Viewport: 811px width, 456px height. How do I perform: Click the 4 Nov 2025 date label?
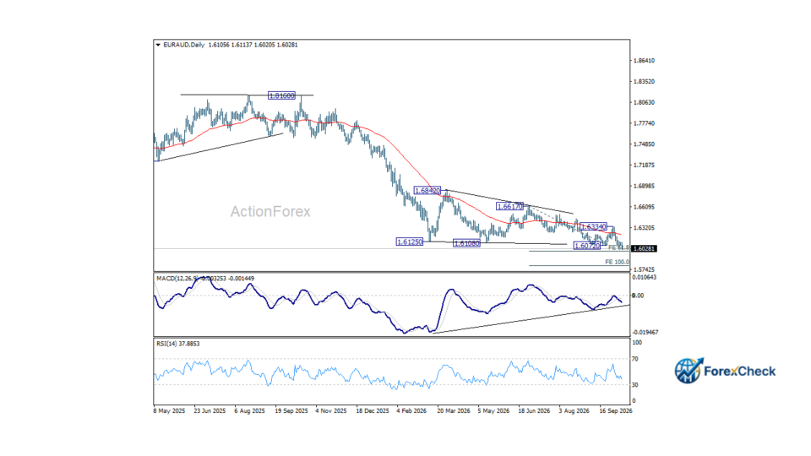(331, 411)
